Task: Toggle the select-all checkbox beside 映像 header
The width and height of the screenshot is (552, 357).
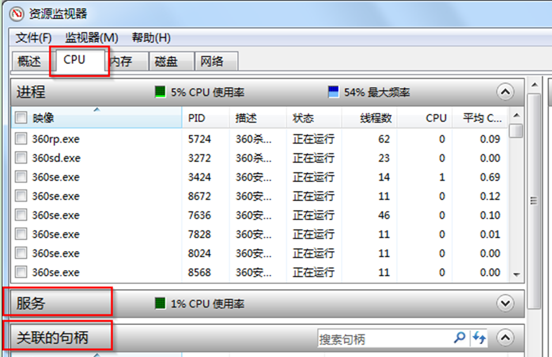Action: [x=21, y=118]
